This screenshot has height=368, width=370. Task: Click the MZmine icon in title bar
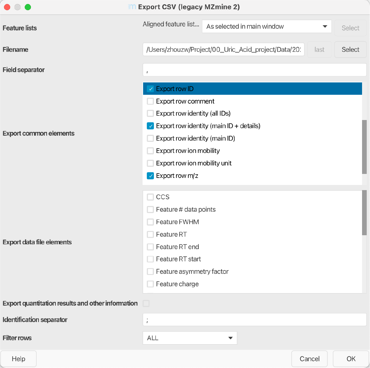[x=132, y=7]
